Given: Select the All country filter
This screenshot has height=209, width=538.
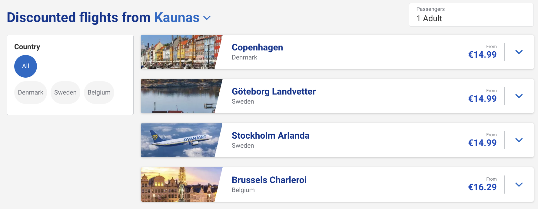Looking at the screenshot, I should tap(25, 66).
